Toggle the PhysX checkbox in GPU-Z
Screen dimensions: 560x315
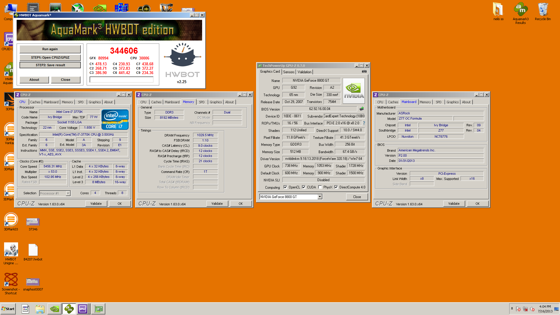pyautogui.click(x=320, y=187)
